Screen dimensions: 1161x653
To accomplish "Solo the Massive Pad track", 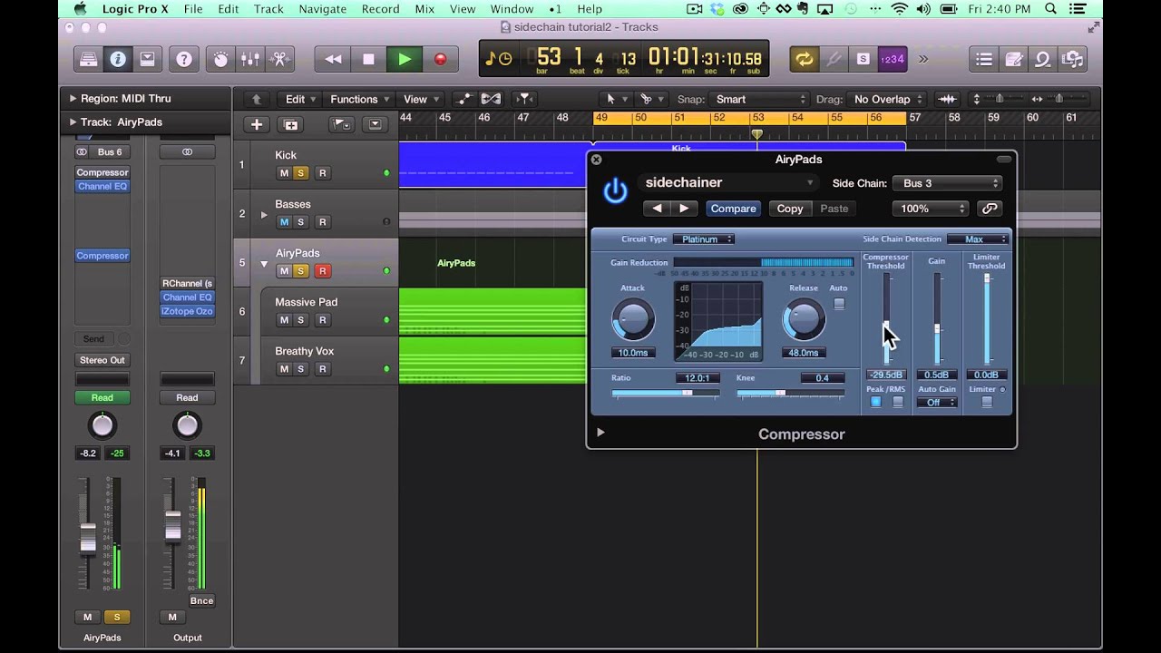I will (x=300, y=320).
